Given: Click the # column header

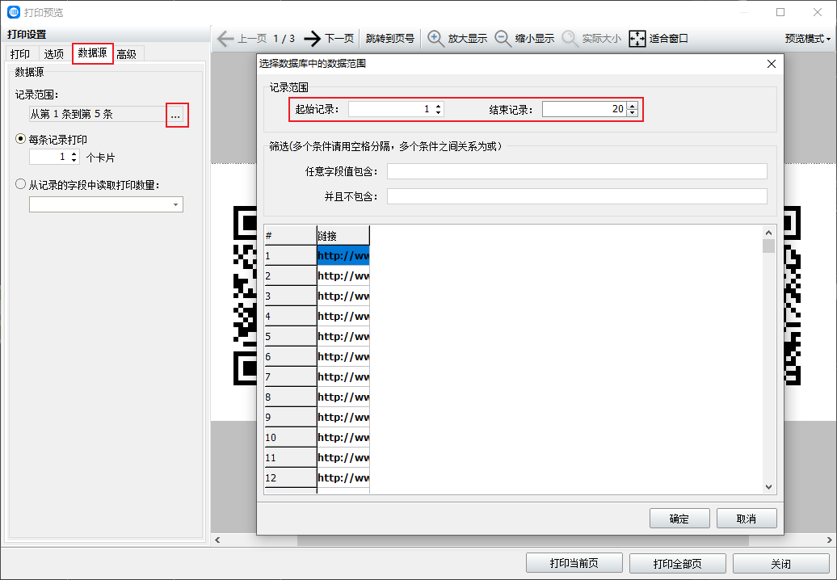Looking at the screenshot, I should pos(290,235).
